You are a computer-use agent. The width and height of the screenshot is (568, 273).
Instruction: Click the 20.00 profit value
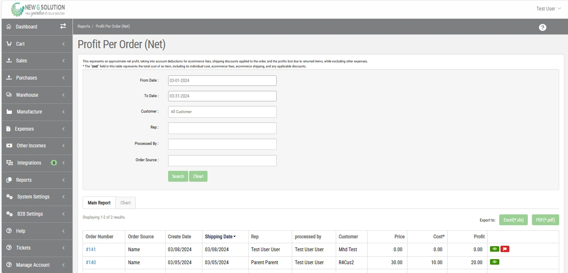click(x=476, y=263)
